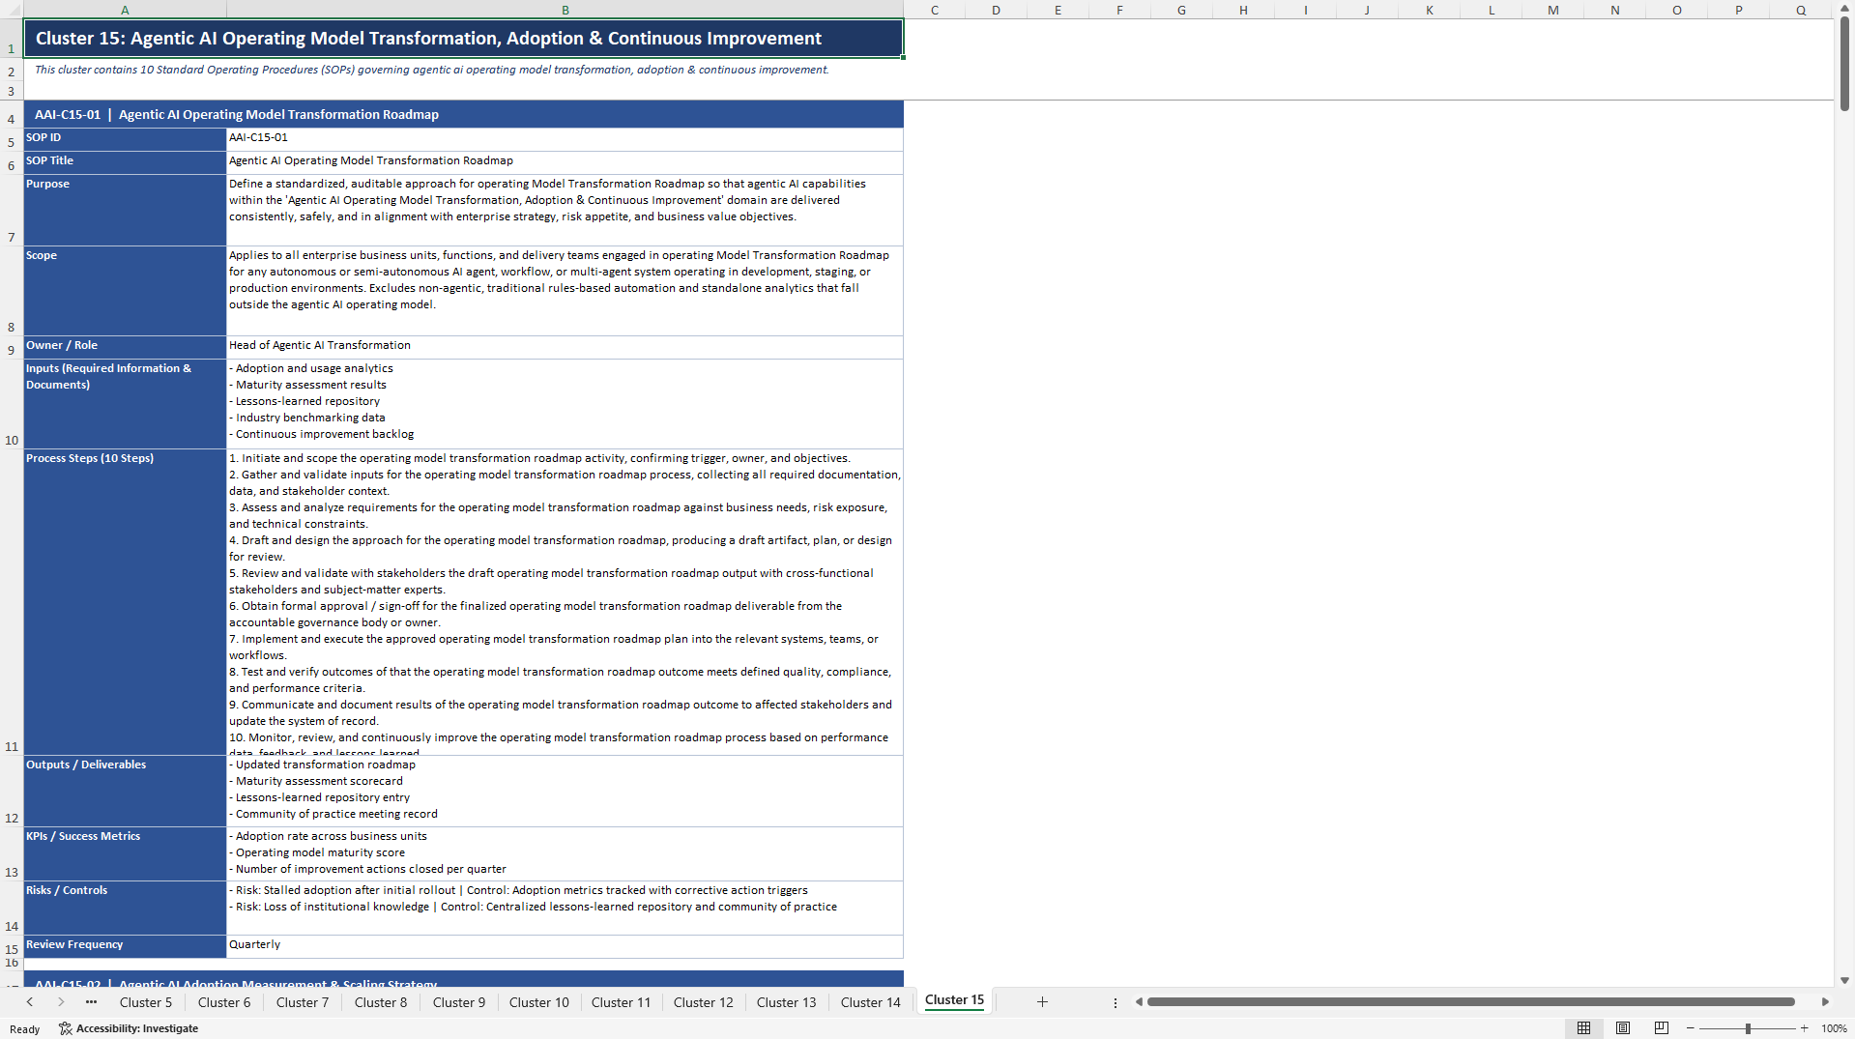The height and width of the screenshot is (1039, 1855).
Task: Click the 'Scope' label cell
Action: click(x=125, y=291)
